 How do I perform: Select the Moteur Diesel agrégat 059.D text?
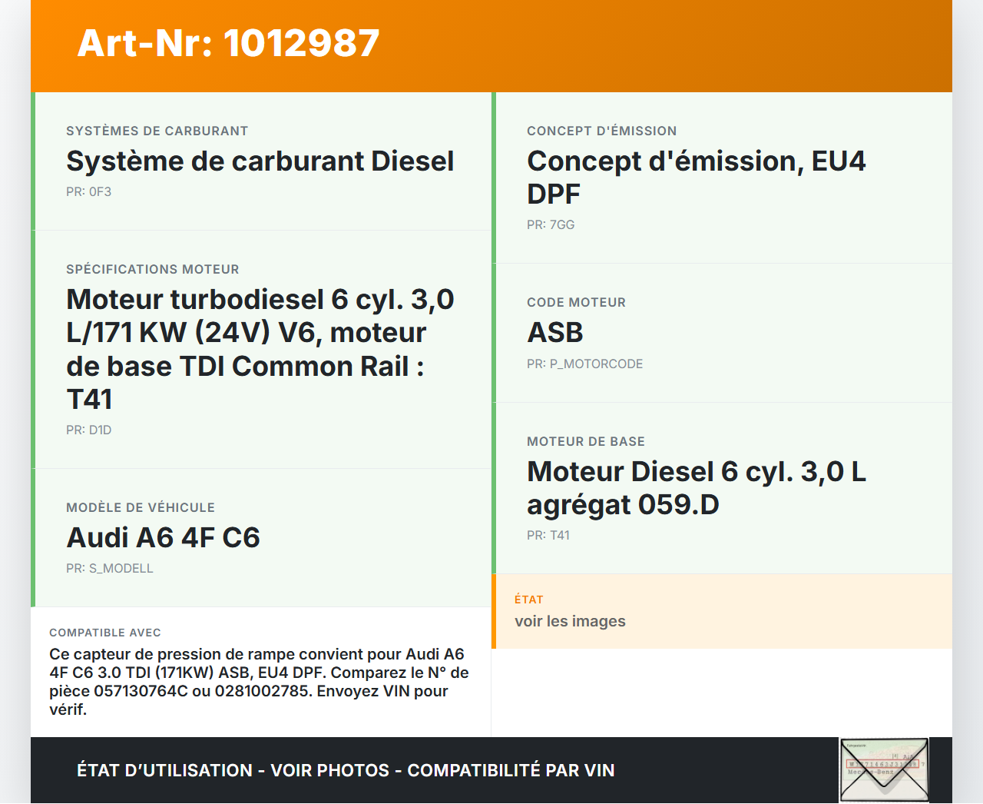pyautogui.click(x=696, y=488)
